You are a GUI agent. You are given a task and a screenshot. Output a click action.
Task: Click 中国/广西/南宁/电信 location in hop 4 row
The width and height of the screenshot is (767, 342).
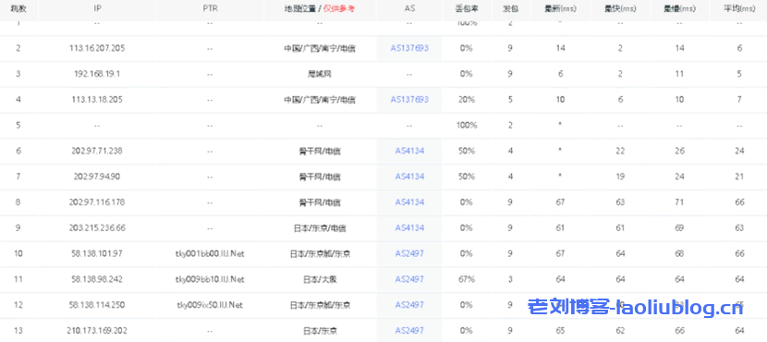(x=320, y=99)
